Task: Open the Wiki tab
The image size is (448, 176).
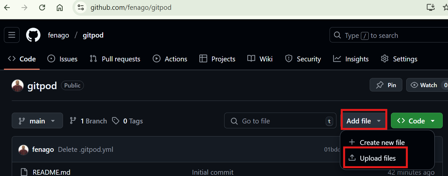Action: pyautogui.click(x=260, y=59)
